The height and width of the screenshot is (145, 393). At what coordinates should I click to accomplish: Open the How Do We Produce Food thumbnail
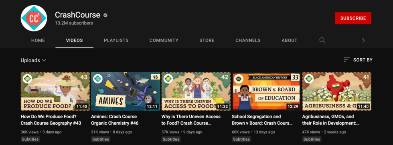55,91
